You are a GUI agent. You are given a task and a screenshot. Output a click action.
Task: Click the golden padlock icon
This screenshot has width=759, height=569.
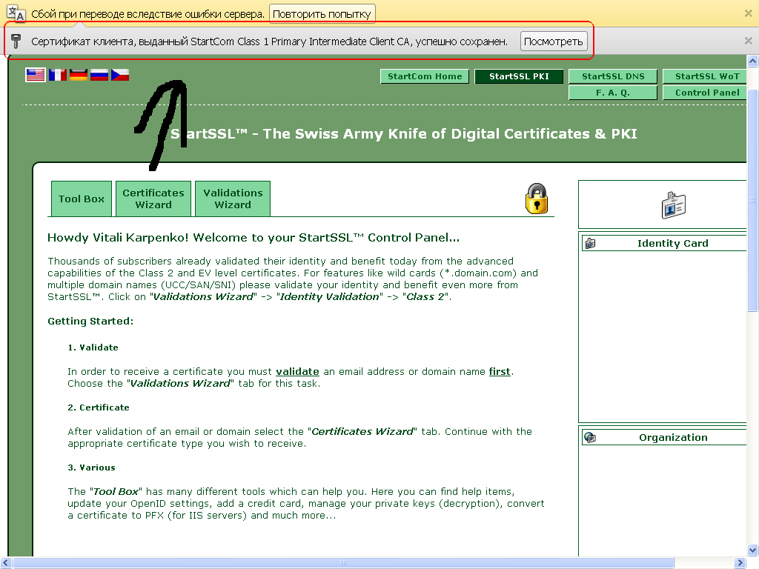pyautogui.click(x=536, y=199)
